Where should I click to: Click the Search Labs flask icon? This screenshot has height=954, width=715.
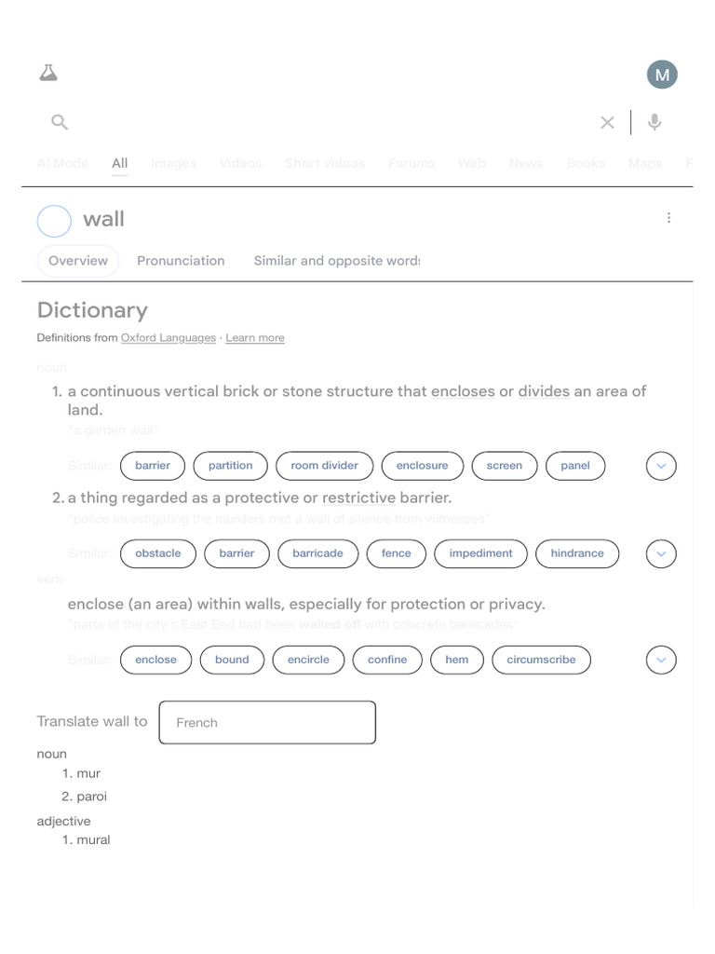click(48, 74)
